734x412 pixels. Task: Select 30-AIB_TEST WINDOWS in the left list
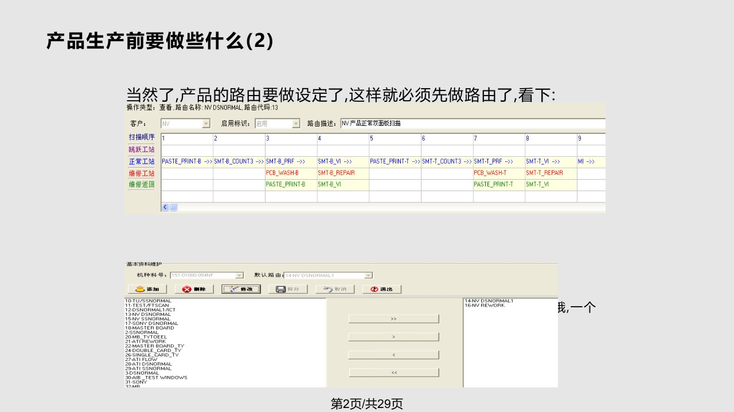tap(156, 378)
